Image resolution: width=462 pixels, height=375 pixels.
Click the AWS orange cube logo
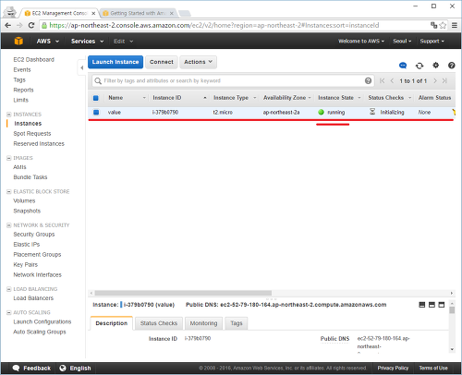(x=18, y=41)
